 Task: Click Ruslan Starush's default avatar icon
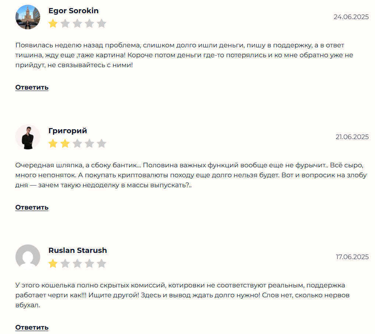28,257
